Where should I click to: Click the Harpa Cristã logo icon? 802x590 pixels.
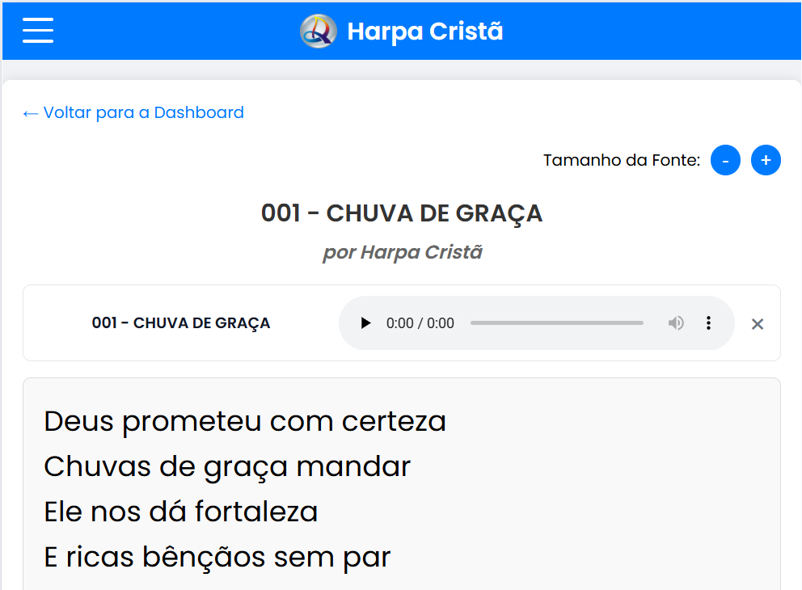tap(318, 32)
